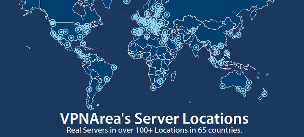
Task: Select the São Paulo server marker
Action: pyautogui.click(x=107, y=79)
